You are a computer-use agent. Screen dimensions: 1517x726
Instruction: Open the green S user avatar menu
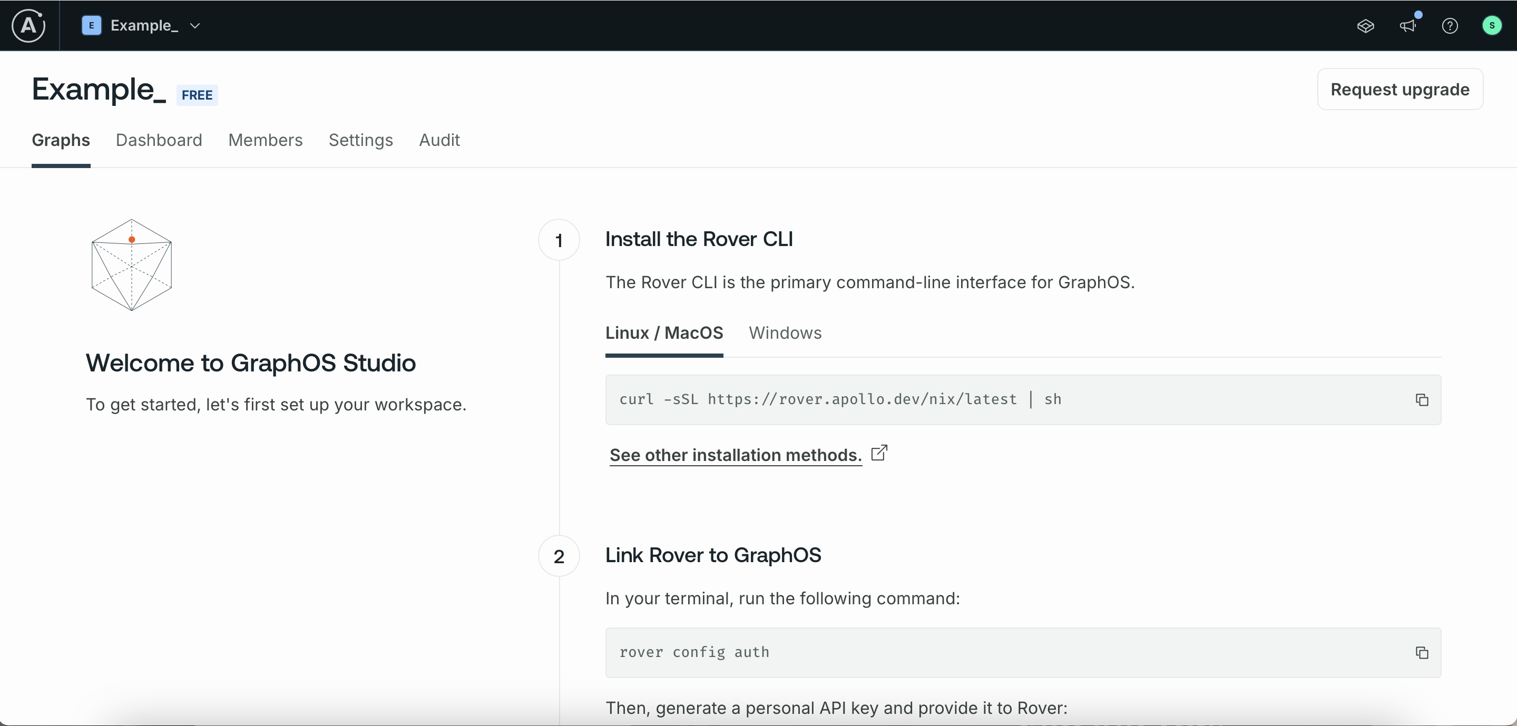pyautogui.click(x=1491, y=25)
